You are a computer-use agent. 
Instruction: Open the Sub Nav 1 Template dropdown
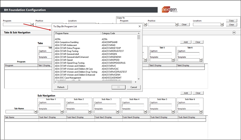pyautogui.click(x=62, y=112)
